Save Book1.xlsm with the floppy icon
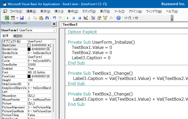Viewport: 188px width, 119px height. (x=22, y=18)
